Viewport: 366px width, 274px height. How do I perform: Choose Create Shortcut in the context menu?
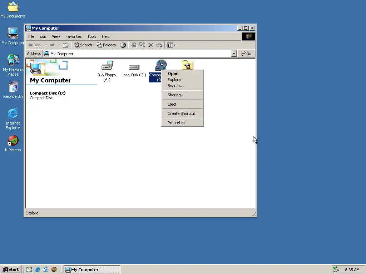click(x=182, y=113)
